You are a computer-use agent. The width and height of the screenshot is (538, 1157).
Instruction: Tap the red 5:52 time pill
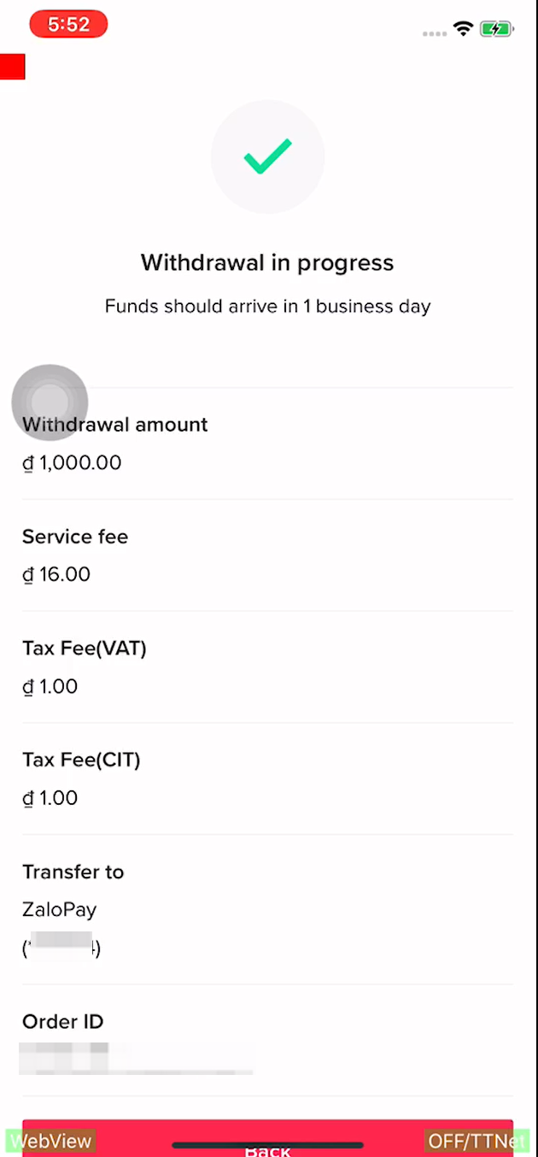(68, 25)
